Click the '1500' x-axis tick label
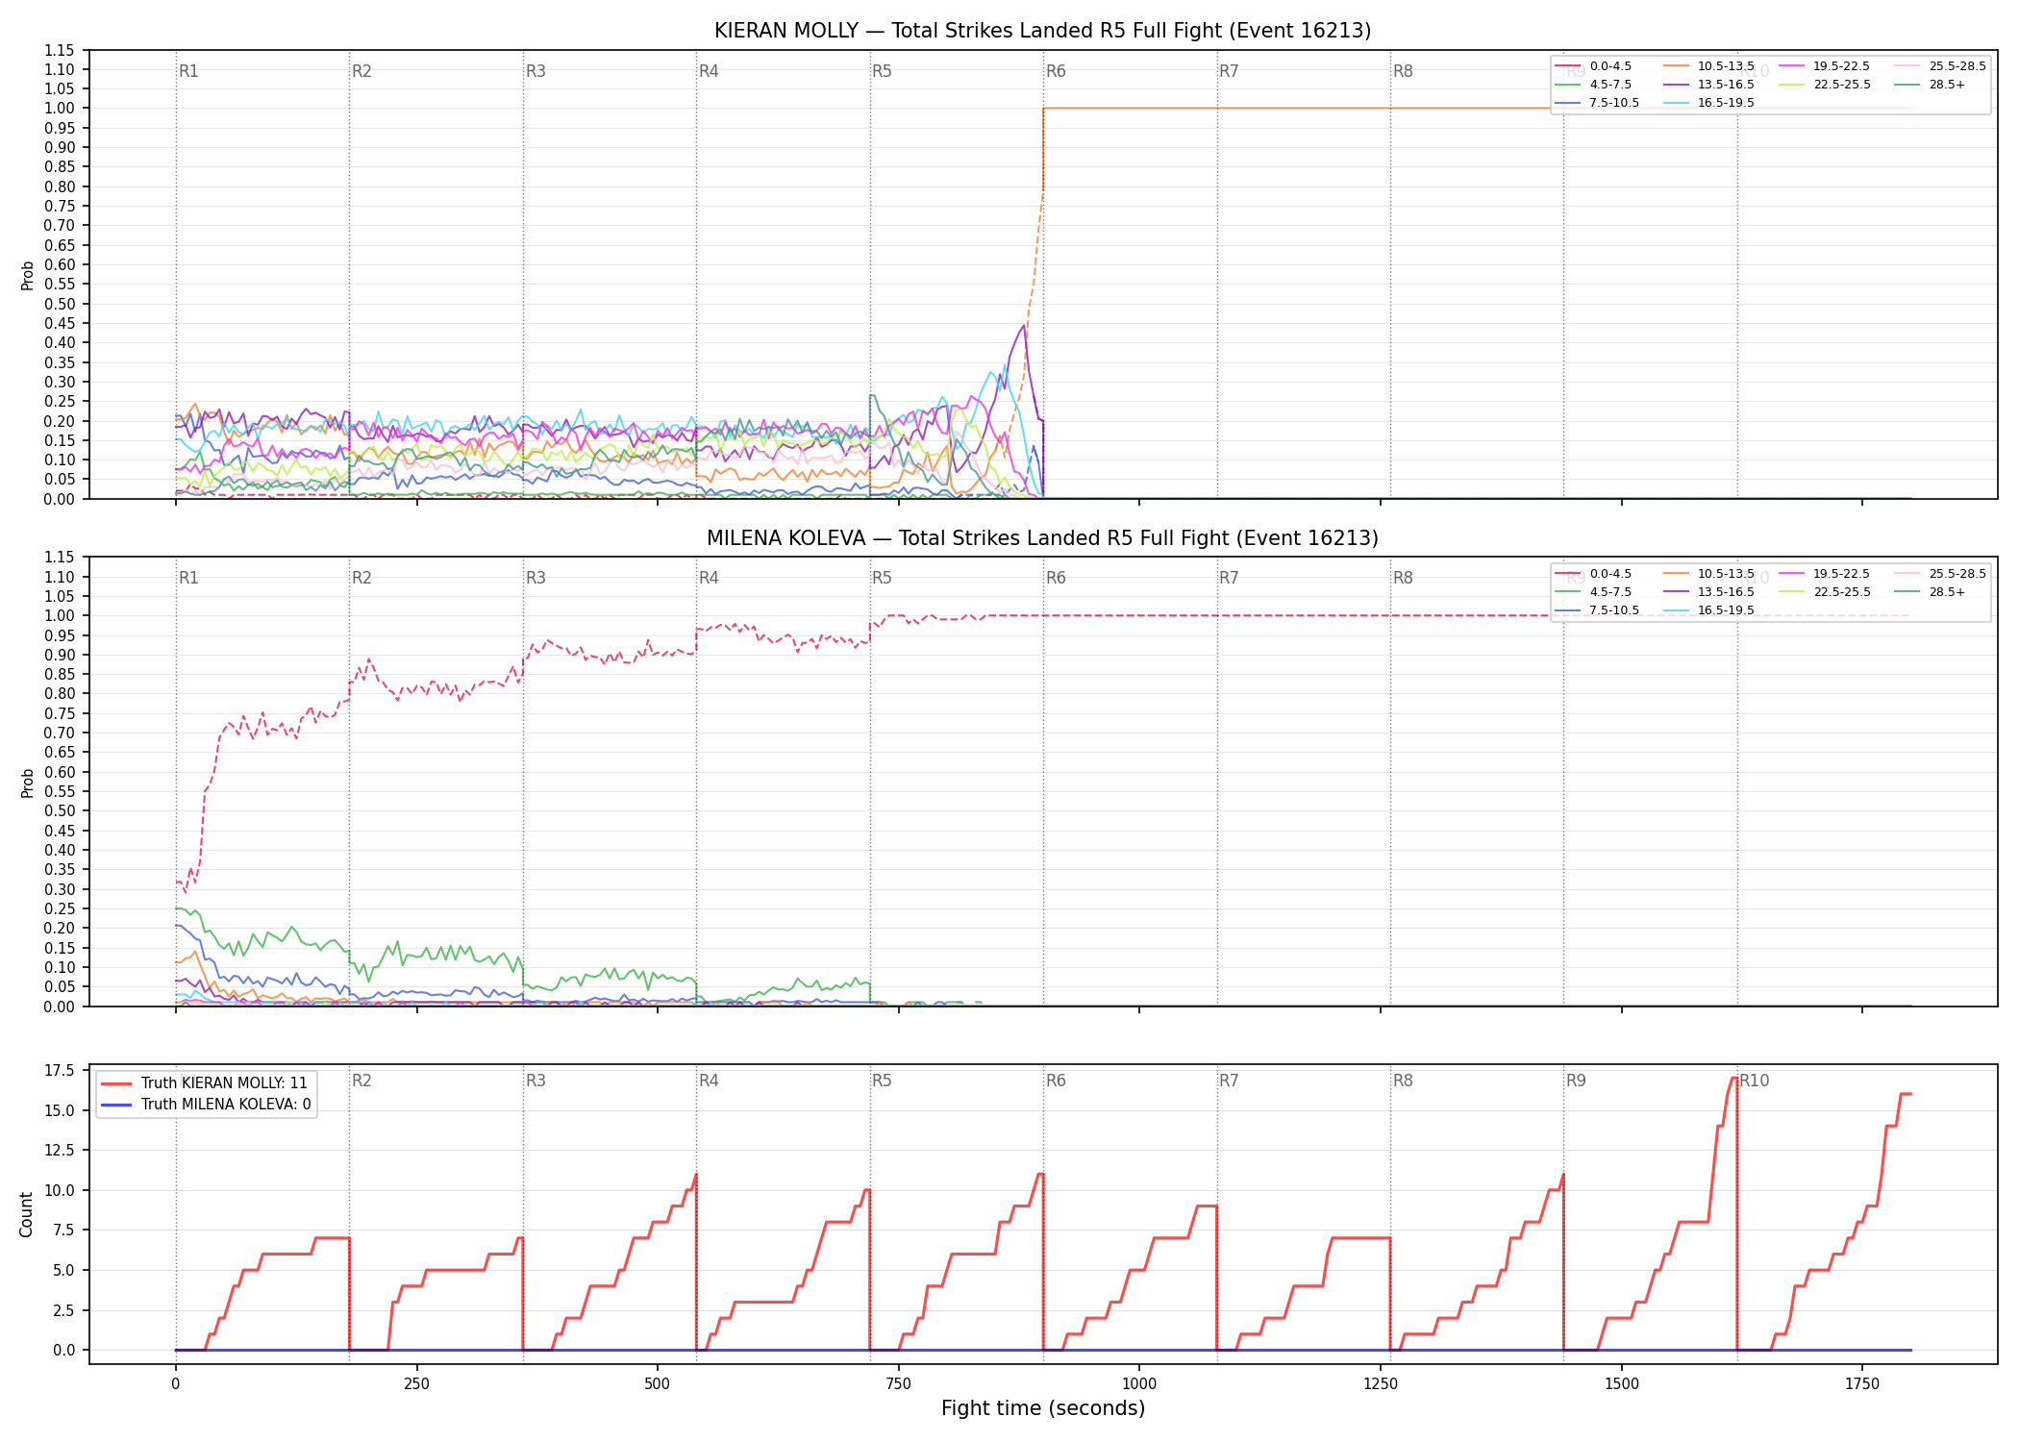The image size is (2019, 1442). (1622, 1384)
